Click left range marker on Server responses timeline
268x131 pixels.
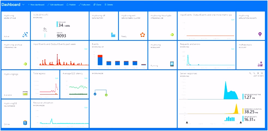coord(187,122)
